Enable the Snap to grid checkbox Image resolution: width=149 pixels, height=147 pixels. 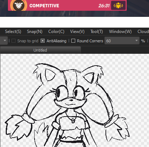point(13,41)
